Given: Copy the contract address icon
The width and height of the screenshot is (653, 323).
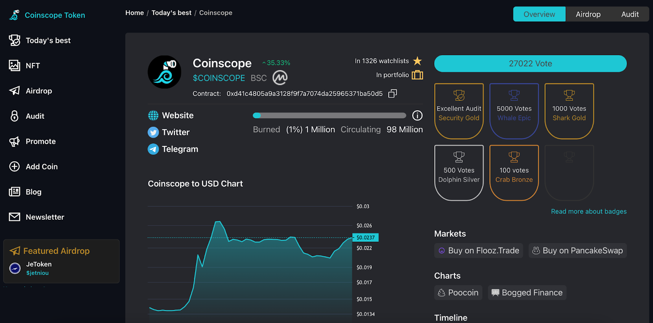Looking at the screenshot, I should click(393, 94).
